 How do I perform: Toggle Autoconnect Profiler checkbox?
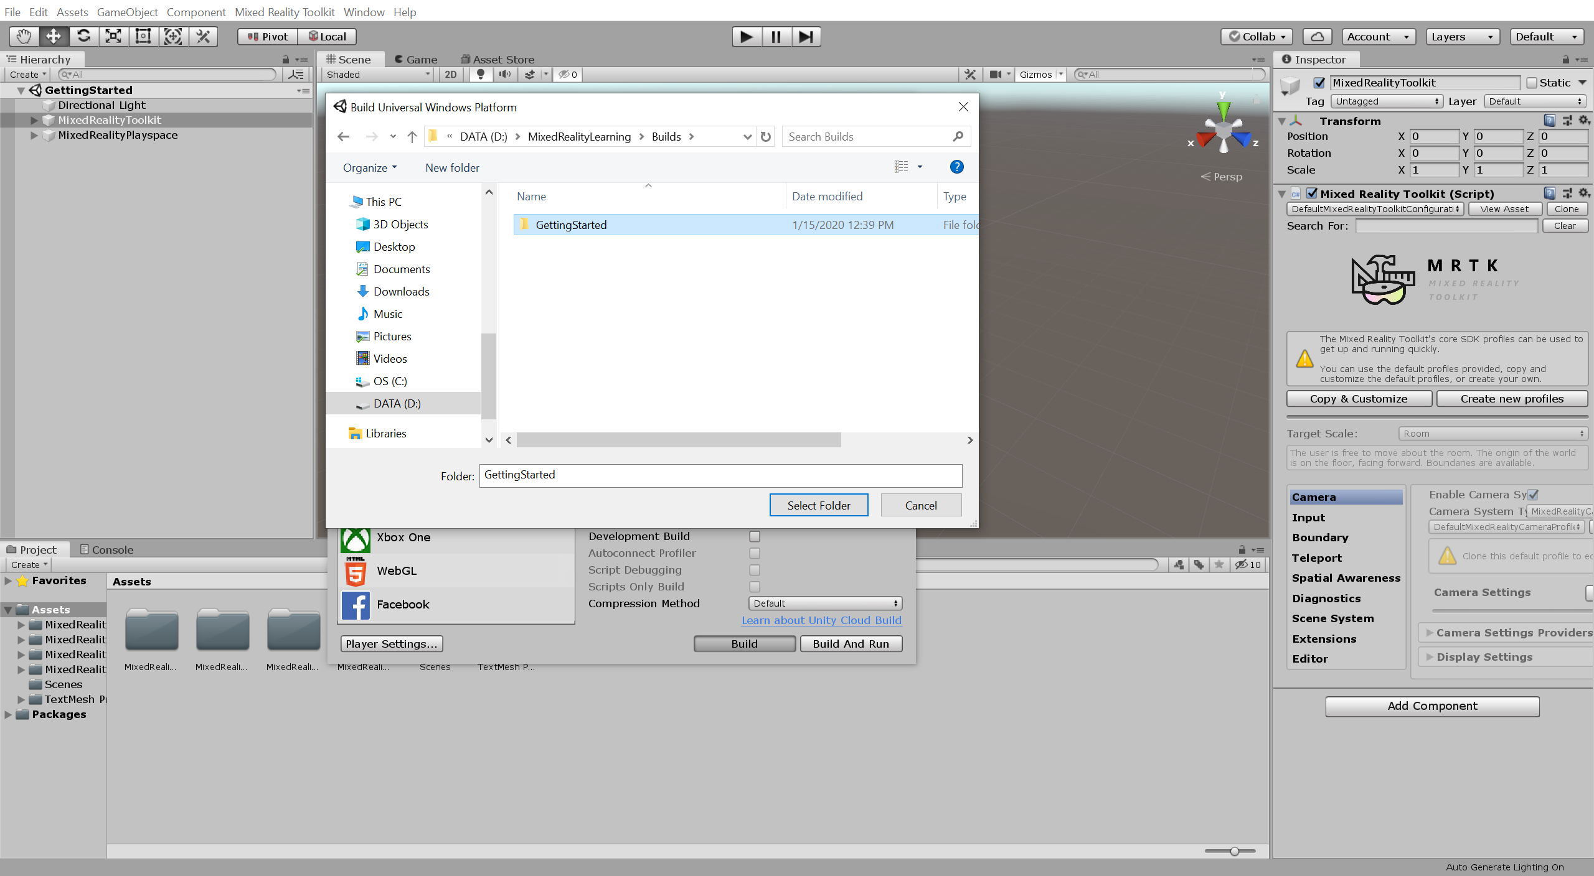755,553
